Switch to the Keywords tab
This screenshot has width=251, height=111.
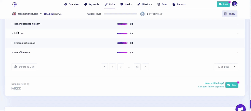pyautogui.click(x=92, y=4)
